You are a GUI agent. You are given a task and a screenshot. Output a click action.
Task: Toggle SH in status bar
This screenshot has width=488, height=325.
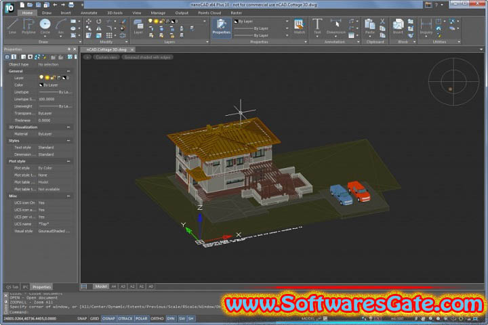coord(190,318)
